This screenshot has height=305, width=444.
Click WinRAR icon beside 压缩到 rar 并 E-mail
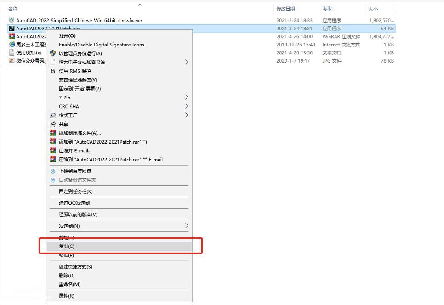click(53, 159)
